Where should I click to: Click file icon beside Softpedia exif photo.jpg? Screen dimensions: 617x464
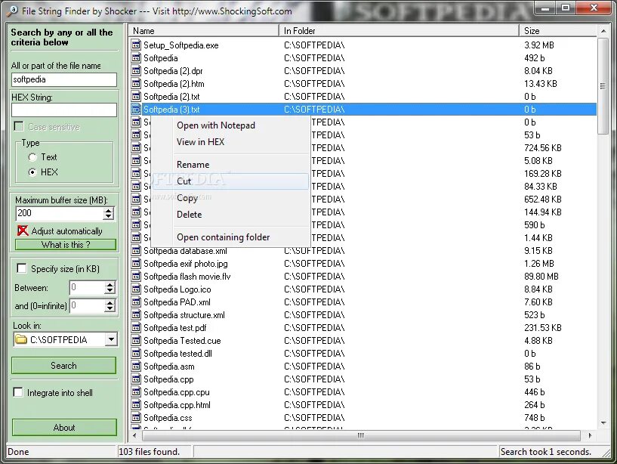pyautogui.click(x=136, y=264)
